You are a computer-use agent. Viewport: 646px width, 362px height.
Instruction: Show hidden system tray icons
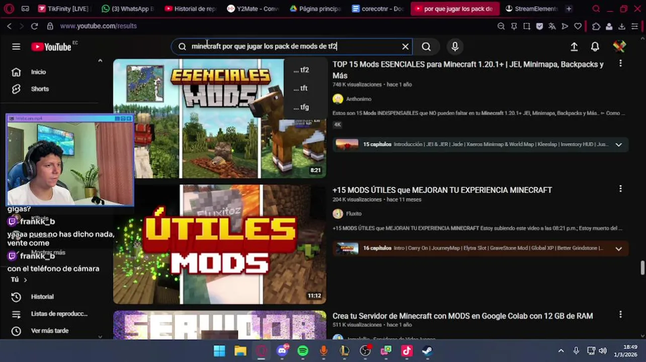pos(561,351)
